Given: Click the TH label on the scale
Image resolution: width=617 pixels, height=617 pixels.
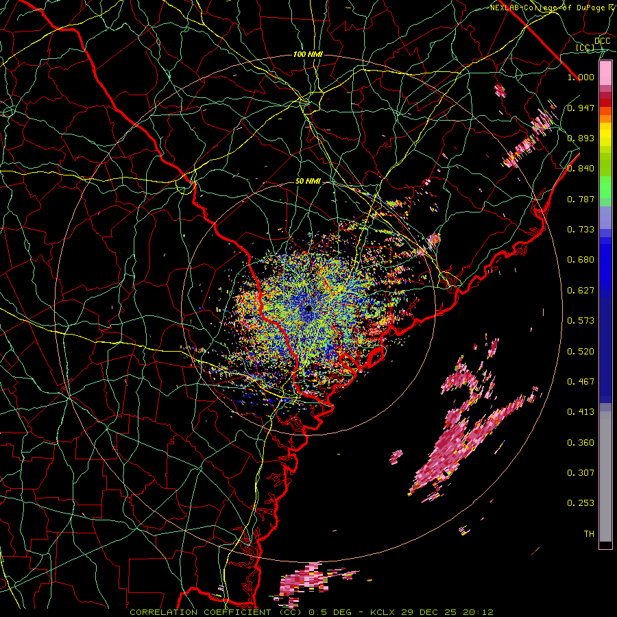Looking at the screenshot, I should [x=589, y=534].
